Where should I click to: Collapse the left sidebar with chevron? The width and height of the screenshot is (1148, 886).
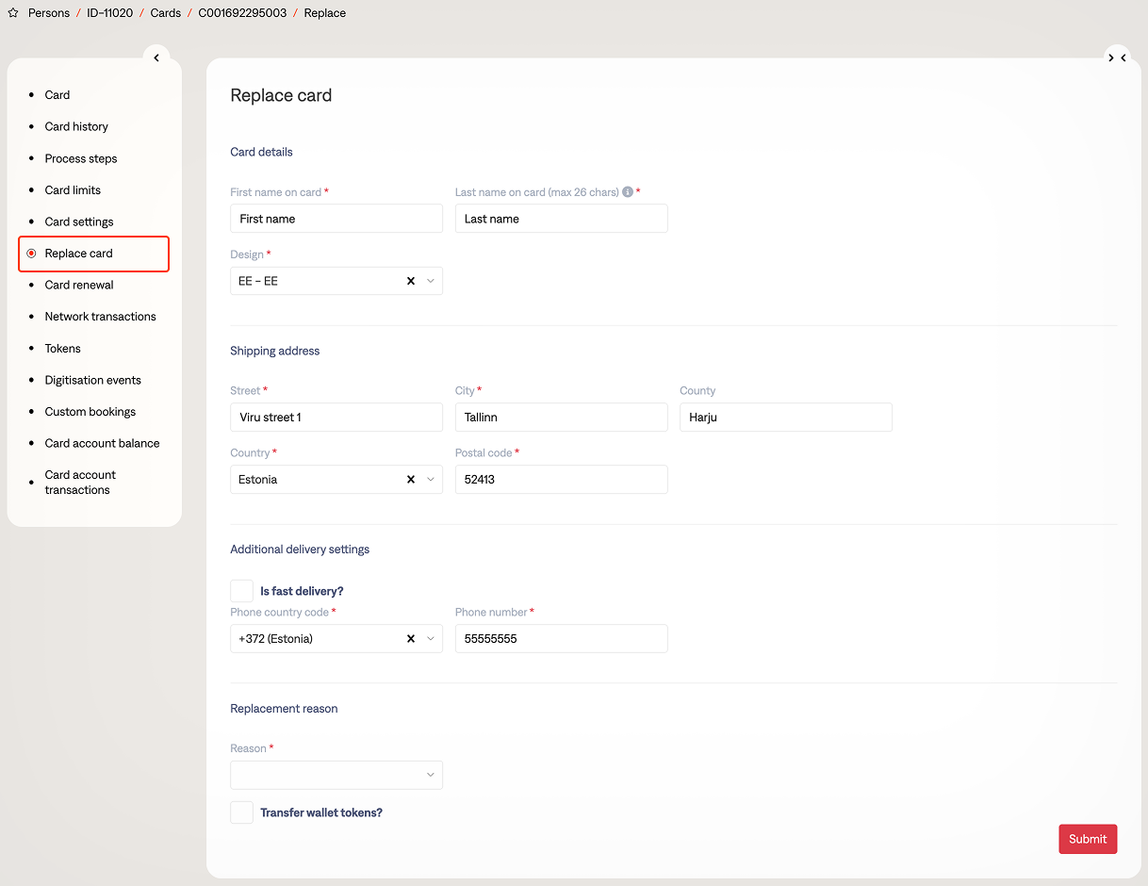coord(156,57)
